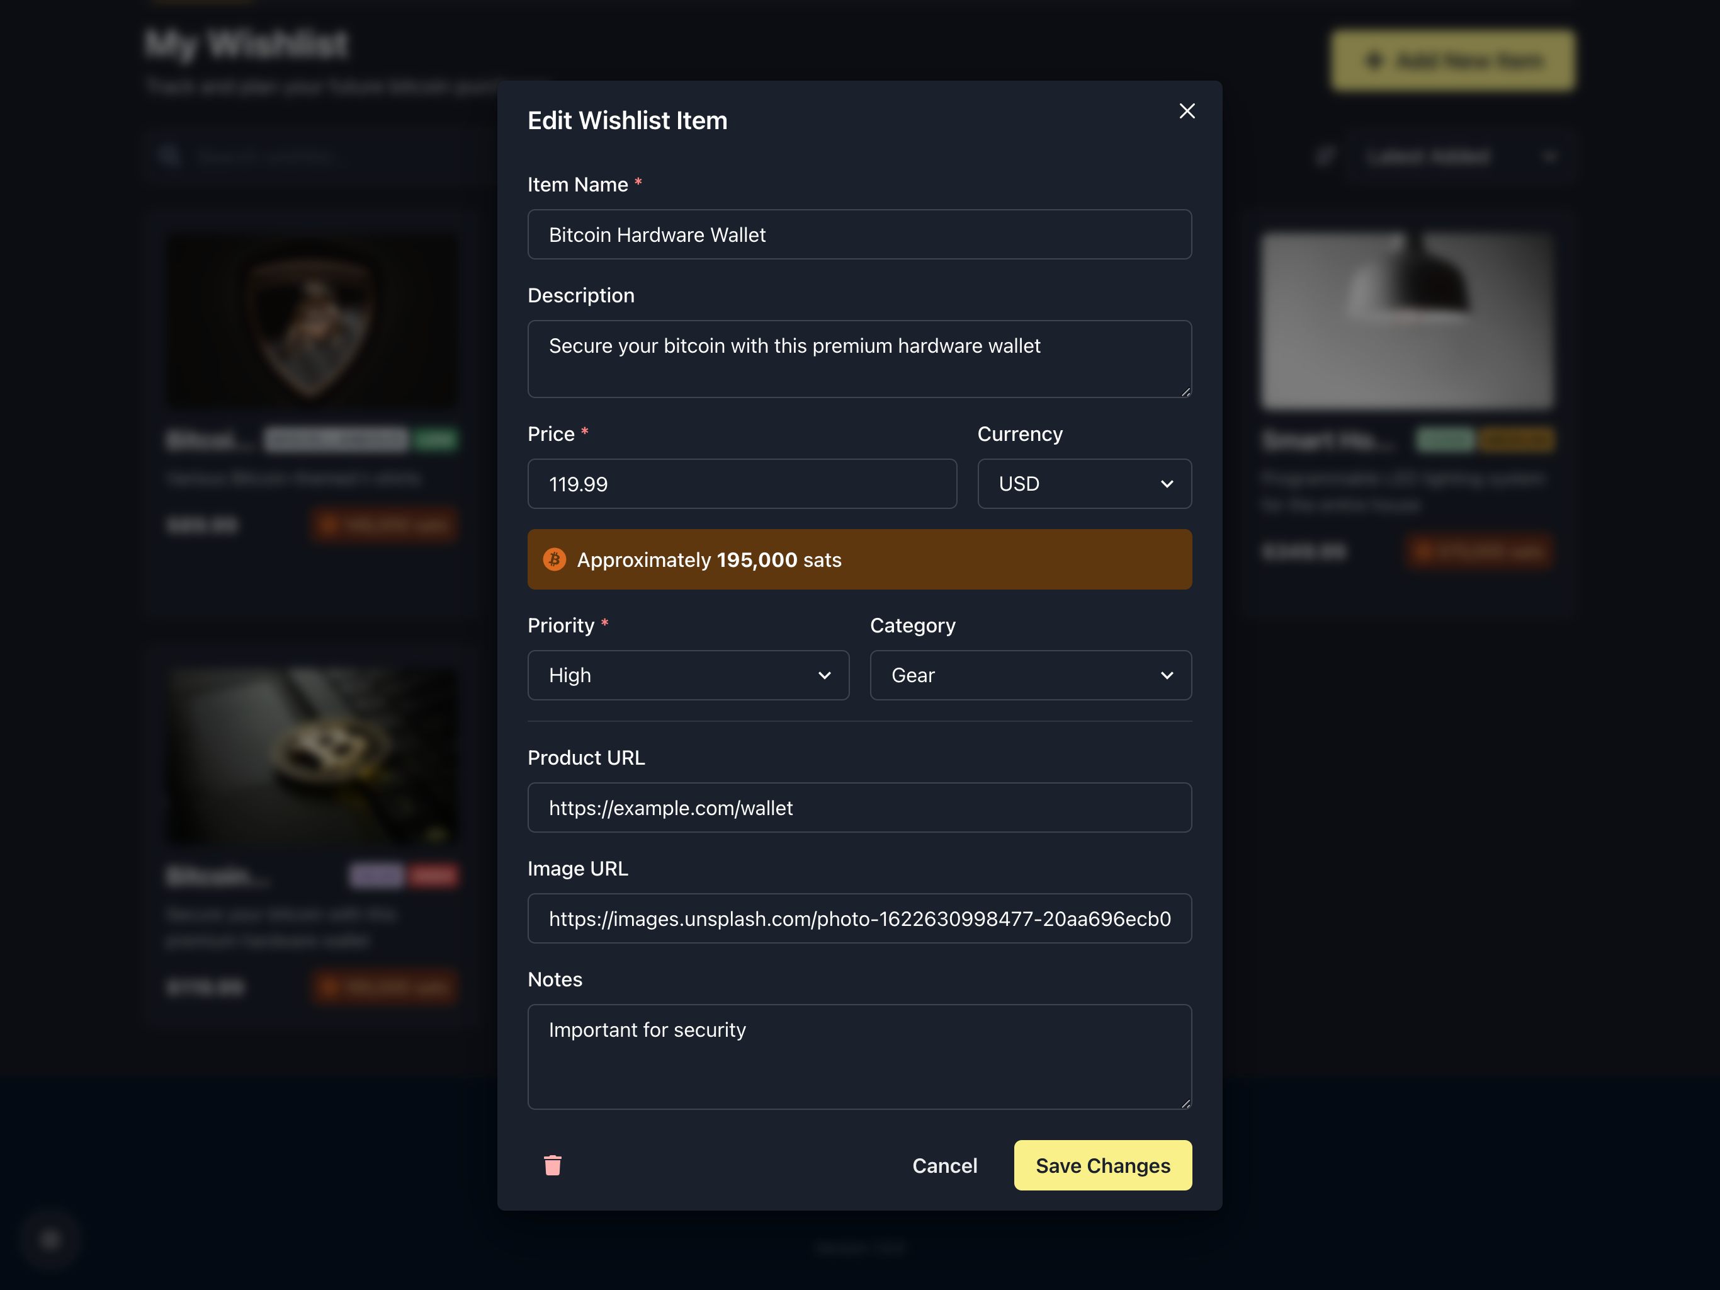The width and height of the screenshot is (1720, 1290).
Task: Select the smart home lamp thumbnail
Action: click(1407, 321)
